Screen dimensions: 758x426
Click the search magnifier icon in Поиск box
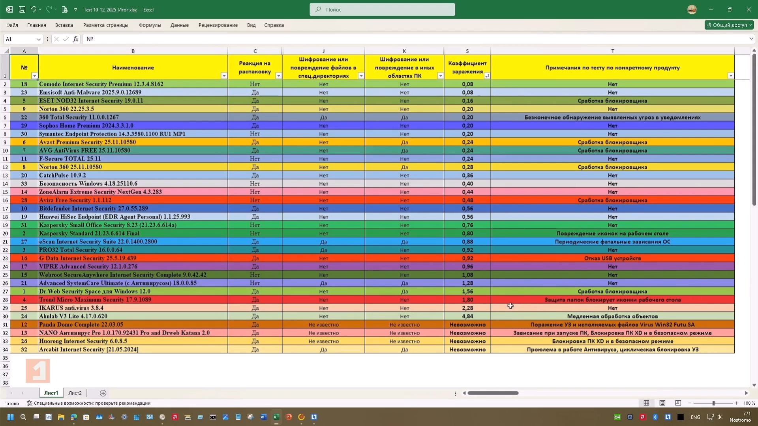tap(318, 9)
